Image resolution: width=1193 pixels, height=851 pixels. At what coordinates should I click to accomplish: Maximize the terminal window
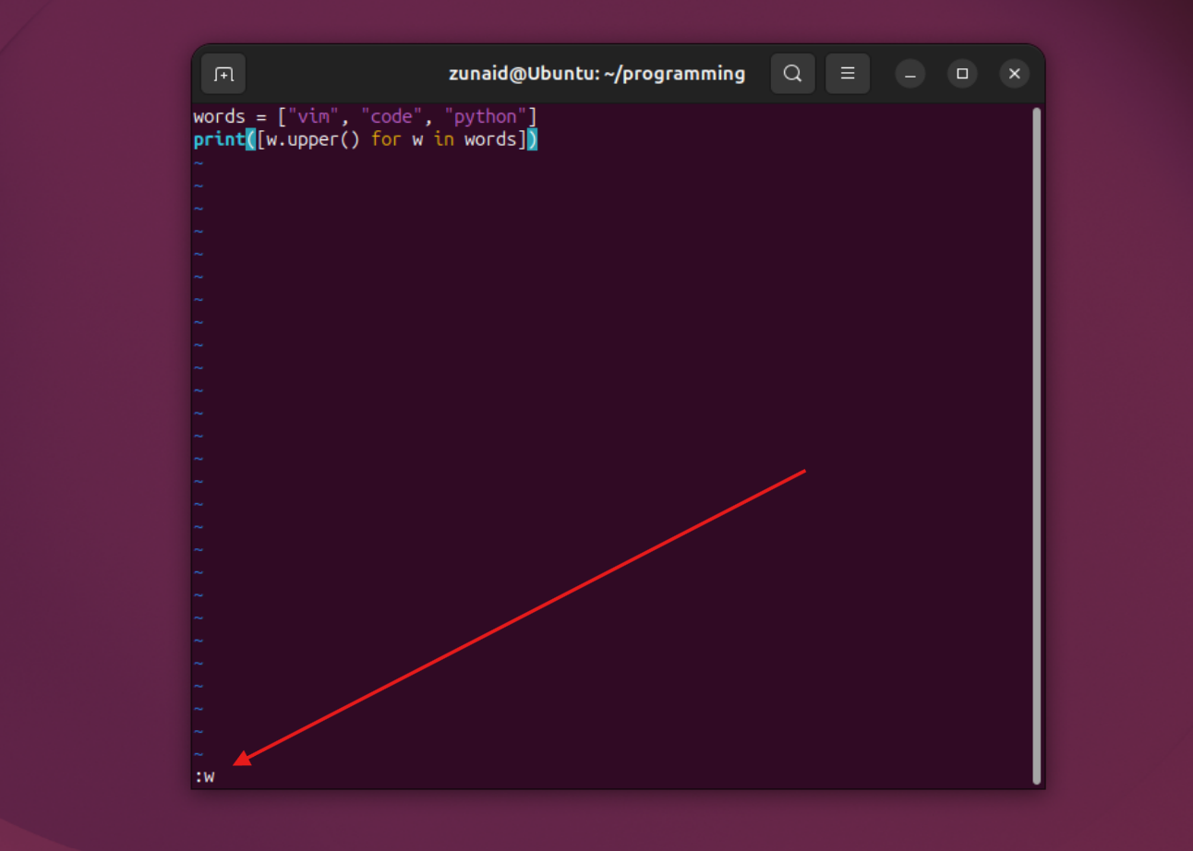(x=962, y=74)
